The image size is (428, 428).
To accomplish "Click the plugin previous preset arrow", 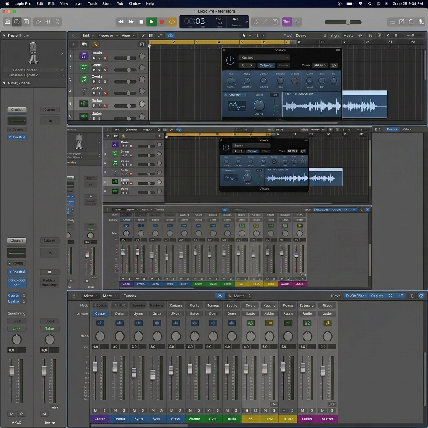I will (243, 65).
